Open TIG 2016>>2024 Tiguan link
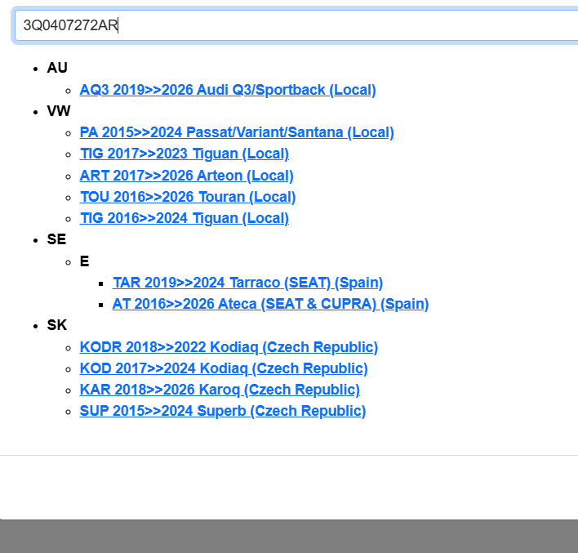Viewport: 578px width, 553px height. pyautogui.click(x=184, y=218)
